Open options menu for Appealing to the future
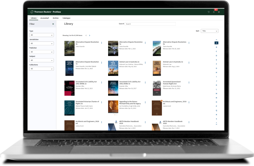The height and width of the screenshot is (166, 254). click(145, 102)
